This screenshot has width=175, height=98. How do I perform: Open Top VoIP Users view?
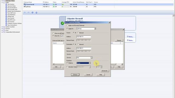[11, 13]
